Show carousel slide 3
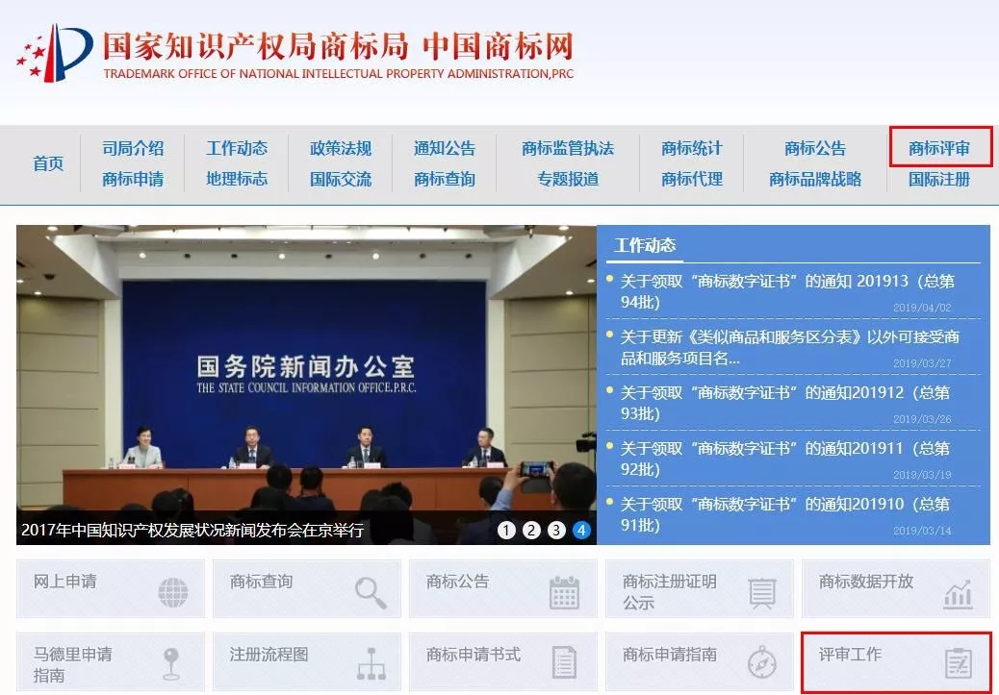 coord(557,531)
